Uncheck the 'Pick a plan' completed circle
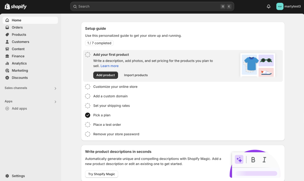The width and height of the screenshot is (304, 181). coord(88,115)
